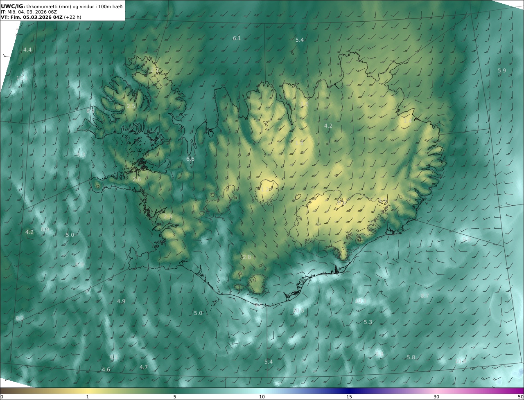Click the 2.6 value label on the map

137,180
